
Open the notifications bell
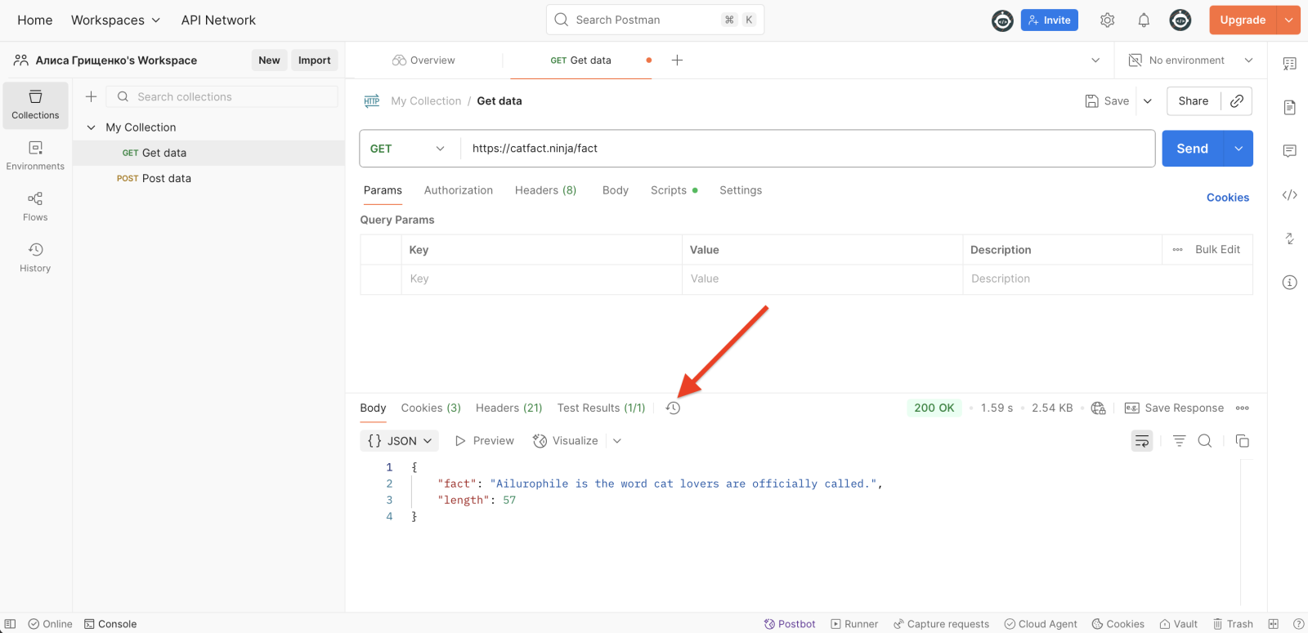(x=1144, y=20)
